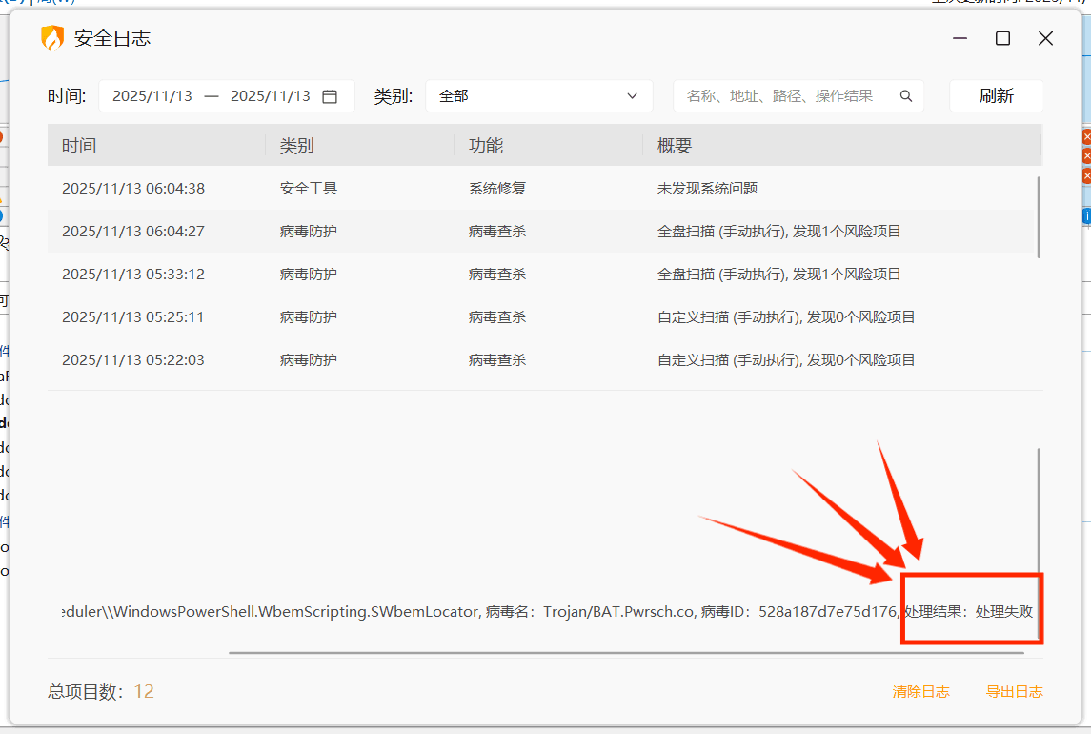Click the 类别 column header
The width and height of the screenshot is (1091, 734).
296,146
